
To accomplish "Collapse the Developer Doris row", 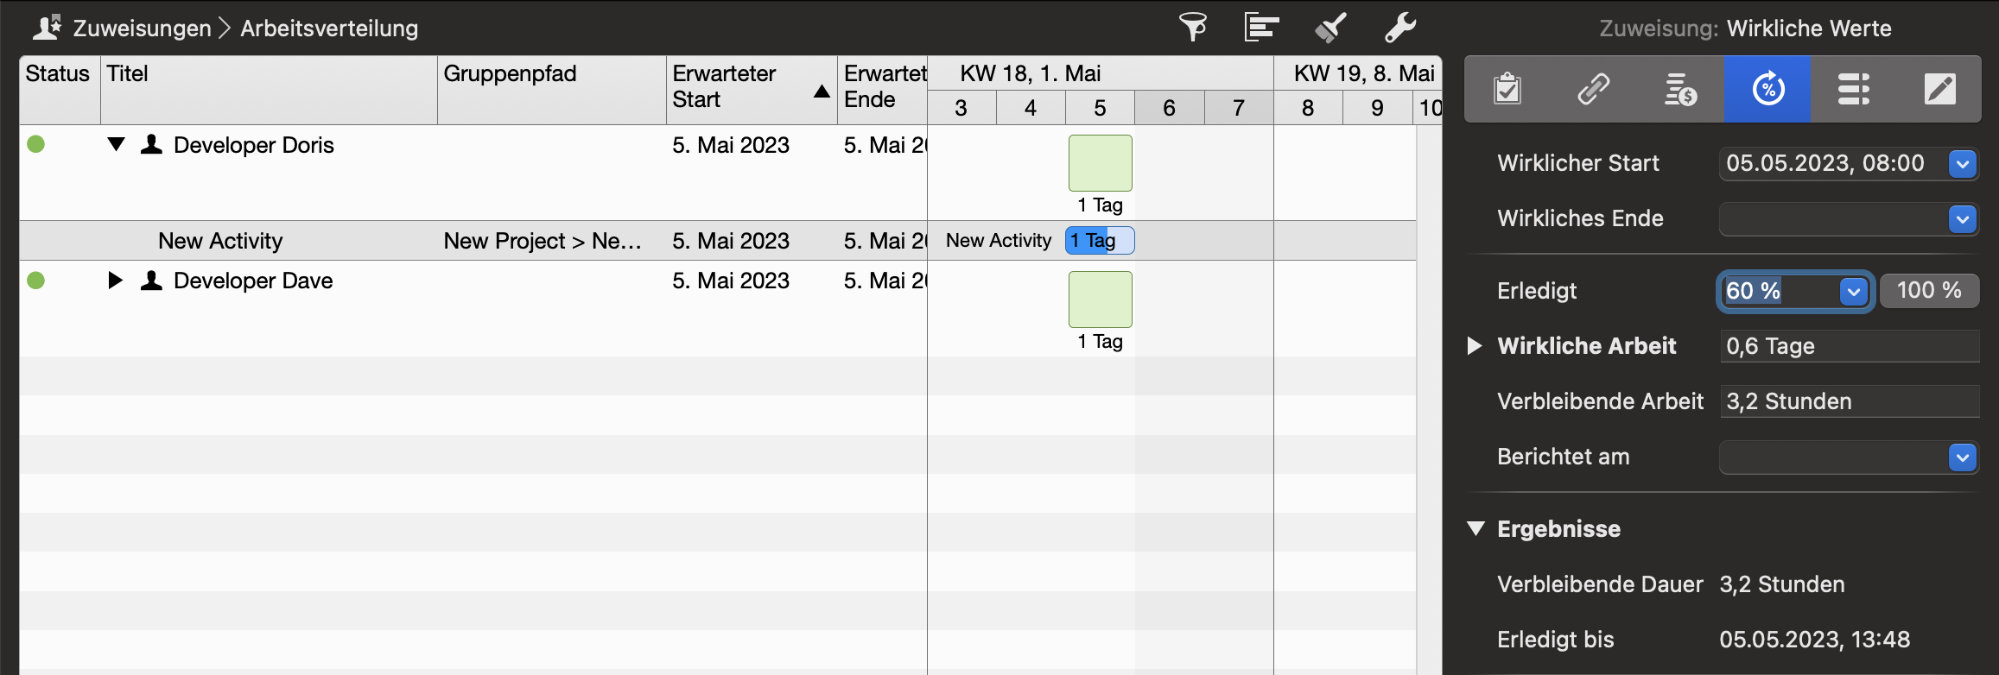I will [x=117, y=144].
